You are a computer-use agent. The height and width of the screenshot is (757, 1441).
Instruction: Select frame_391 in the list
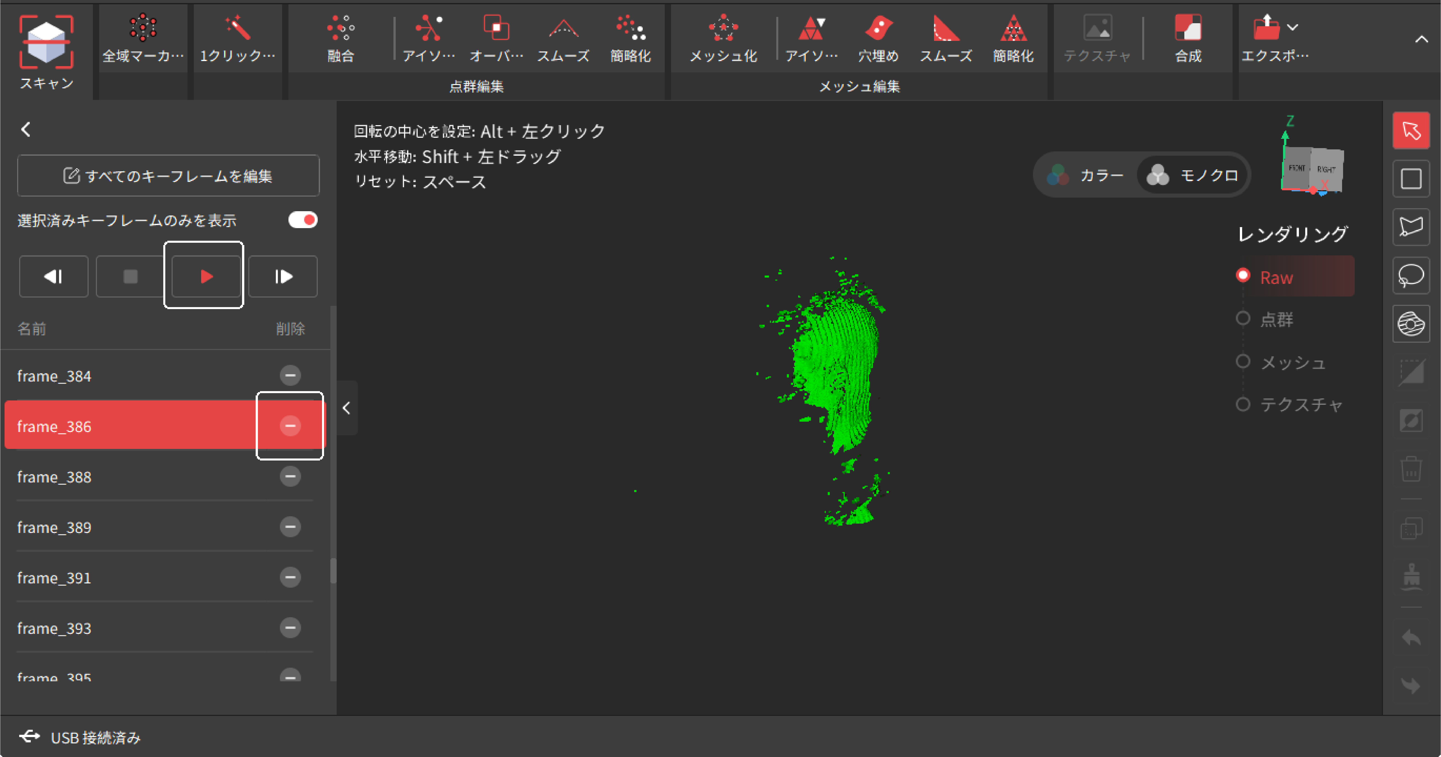click(x=165, y=577)
